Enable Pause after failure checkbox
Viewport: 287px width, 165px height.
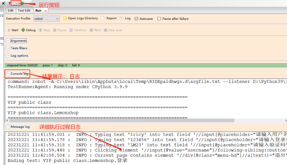click(159, 19)
